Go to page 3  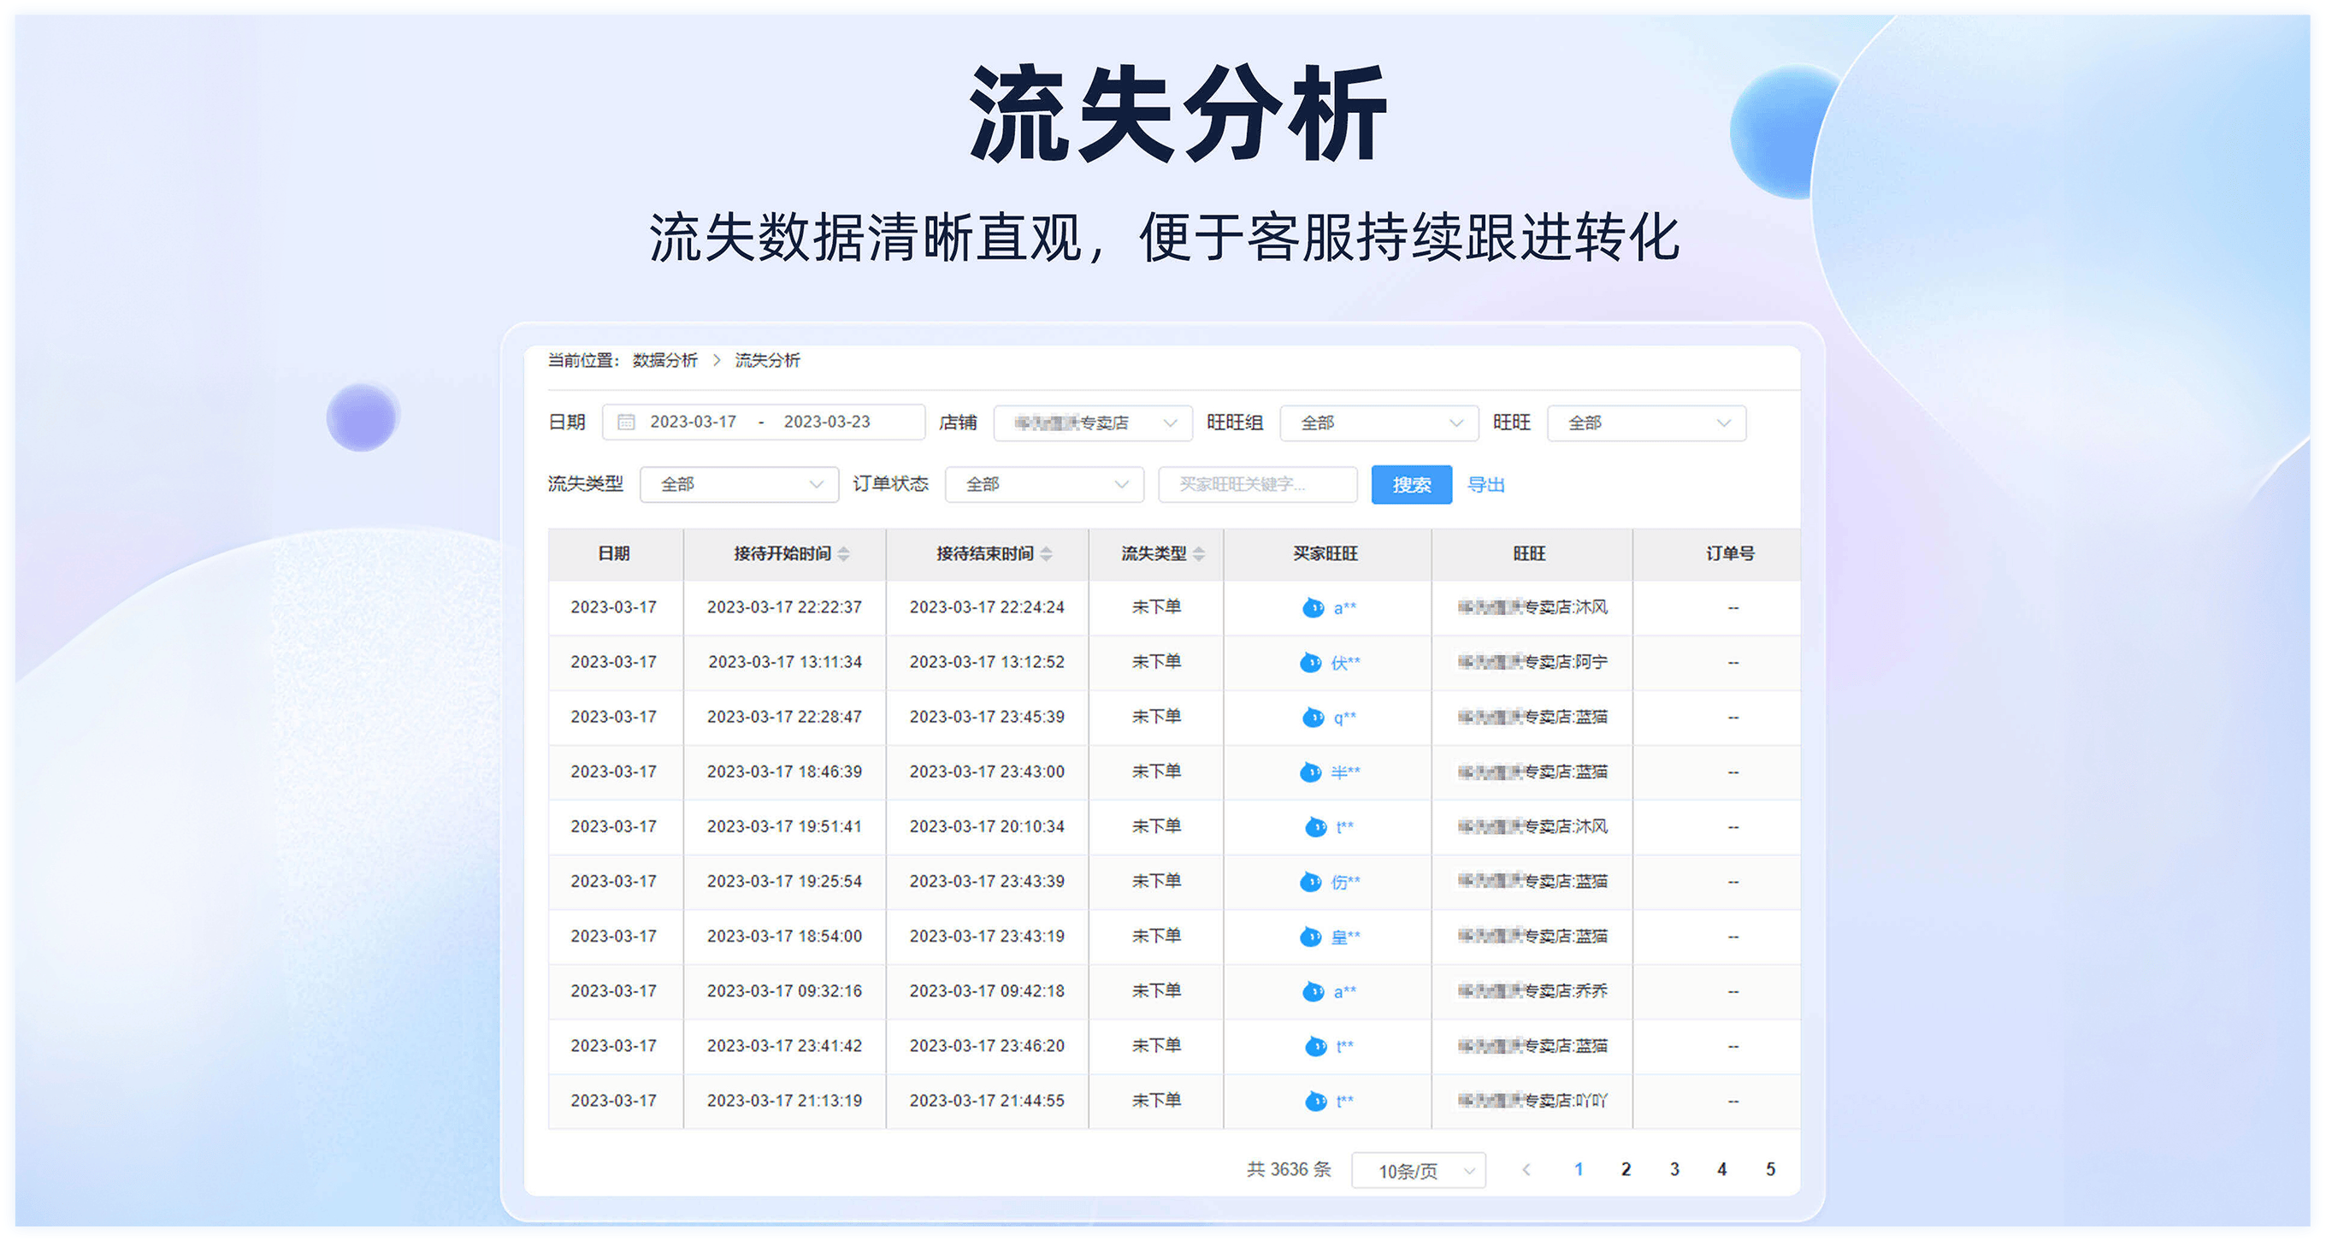(x=1674, y=1170)
